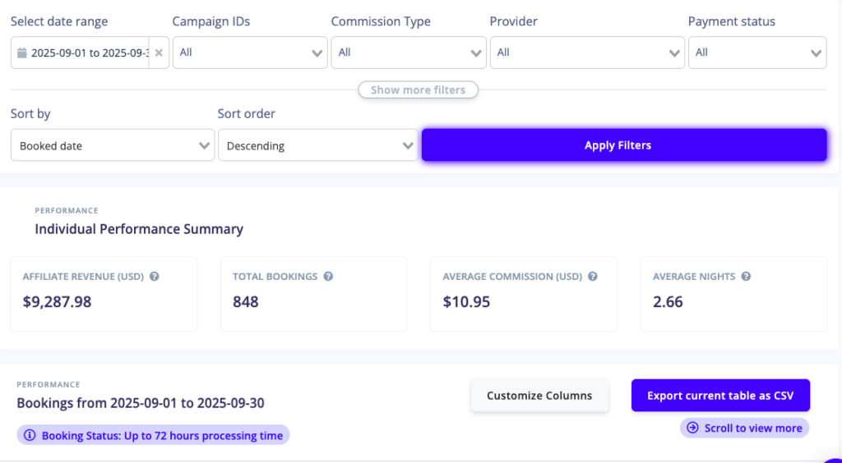Click the Booking Status processing time badge
Image resolution: width=842 pixels, height=463 pixels.
[153, 436]
